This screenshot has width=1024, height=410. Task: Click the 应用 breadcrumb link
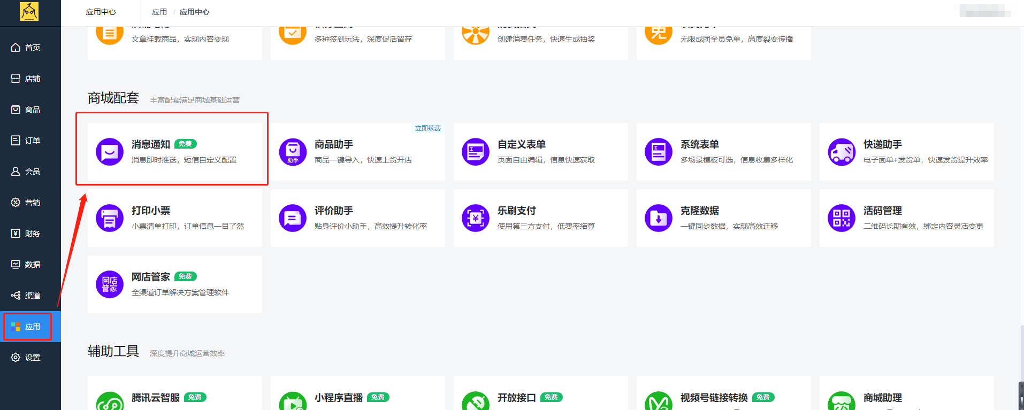click(159, 12)
